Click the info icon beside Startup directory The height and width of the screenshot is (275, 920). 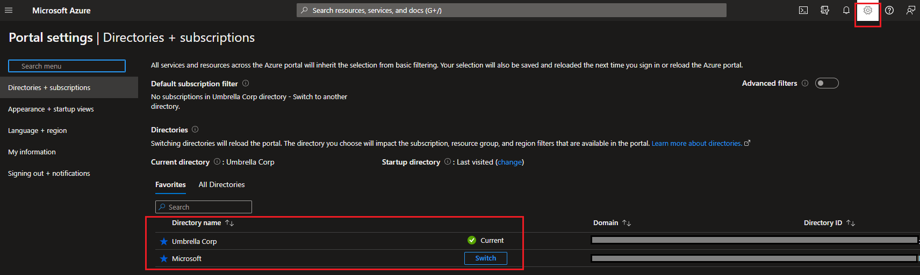tap(448, 161)
